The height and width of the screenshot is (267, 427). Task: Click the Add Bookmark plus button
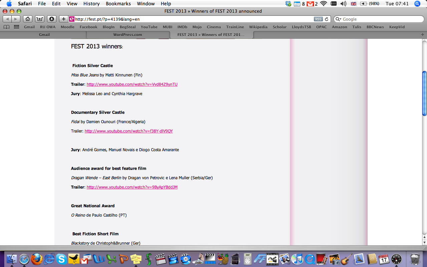[63, 19]
